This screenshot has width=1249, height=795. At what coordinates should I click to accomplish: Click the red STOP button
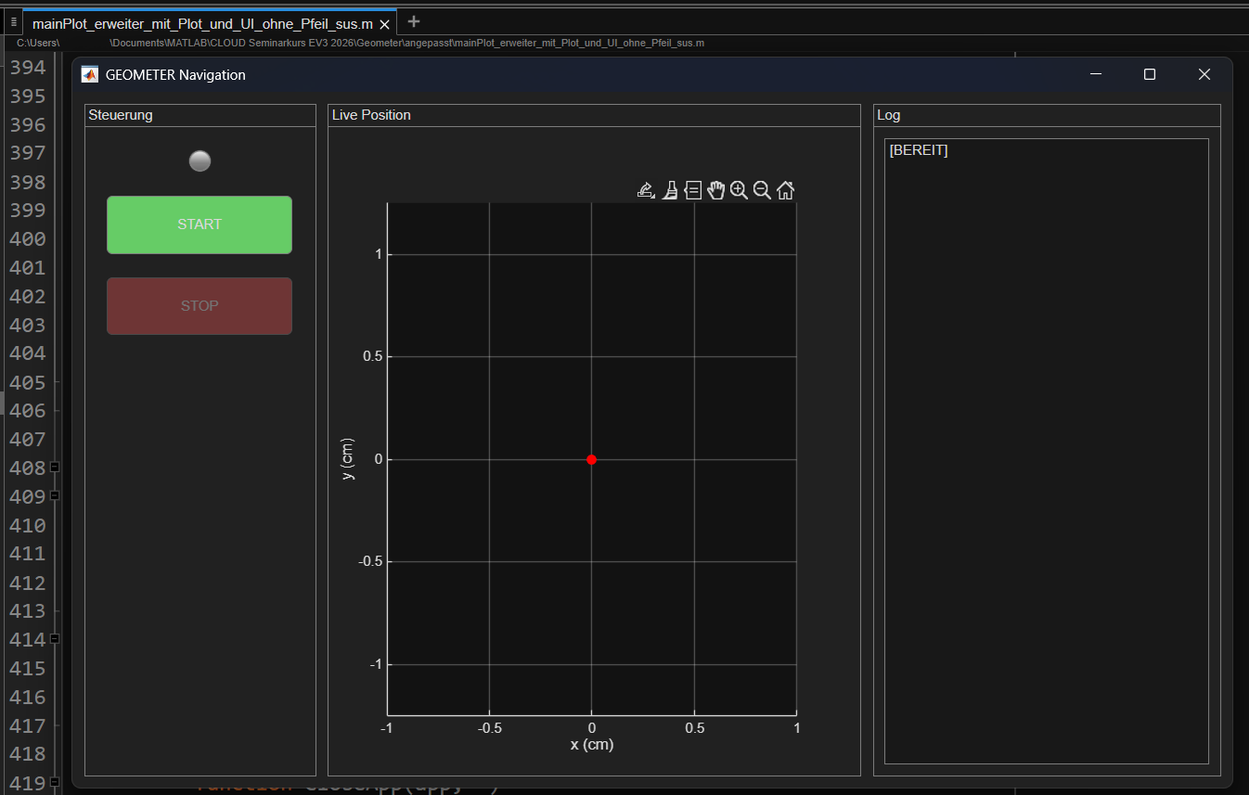(200, 306)
